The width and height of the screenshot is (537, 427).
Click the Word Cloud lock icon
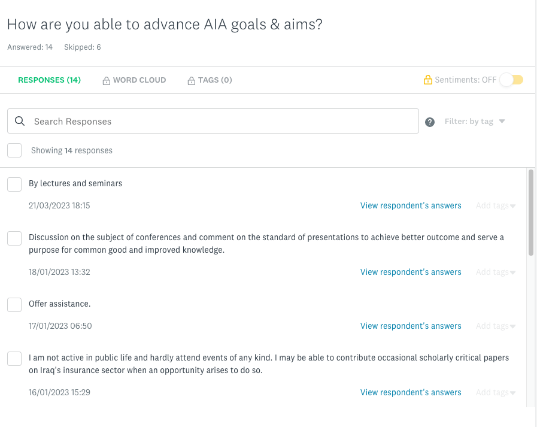point(106,80)
